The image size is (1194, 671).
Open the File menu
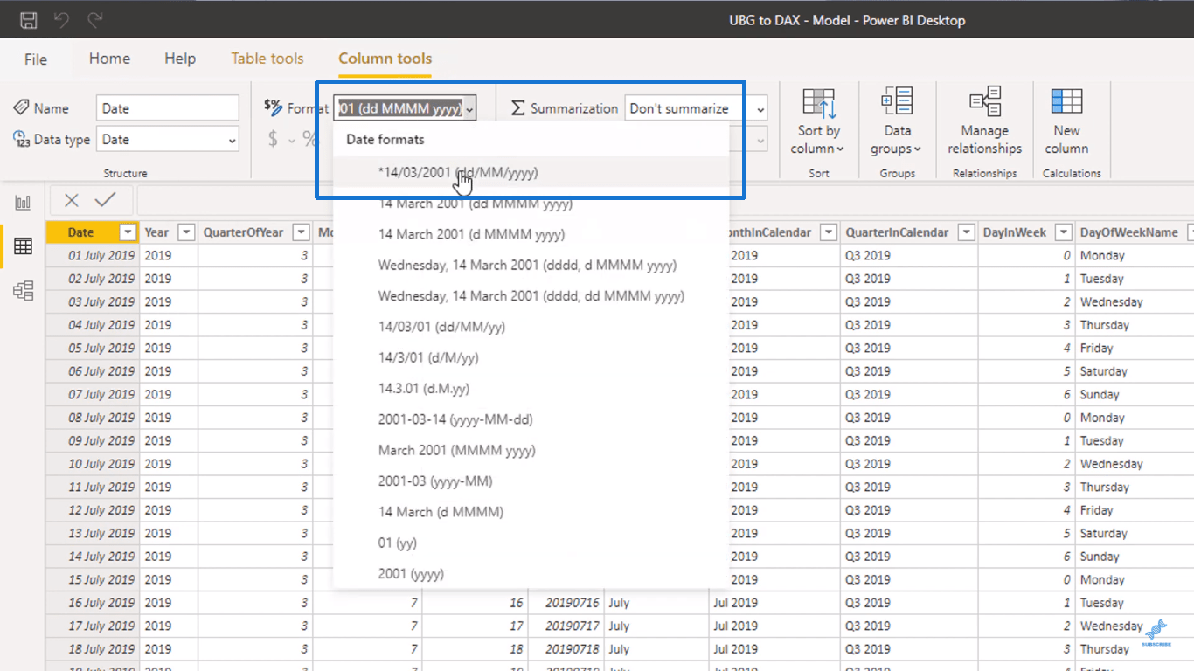[x=36, y=59]
